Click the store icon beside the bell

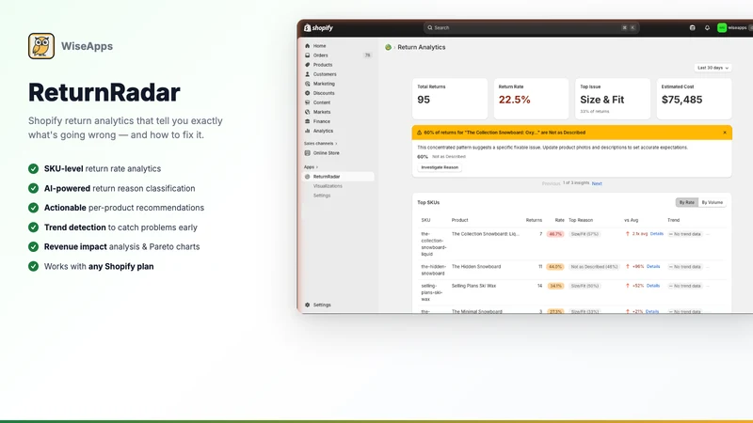coord(692,28)
